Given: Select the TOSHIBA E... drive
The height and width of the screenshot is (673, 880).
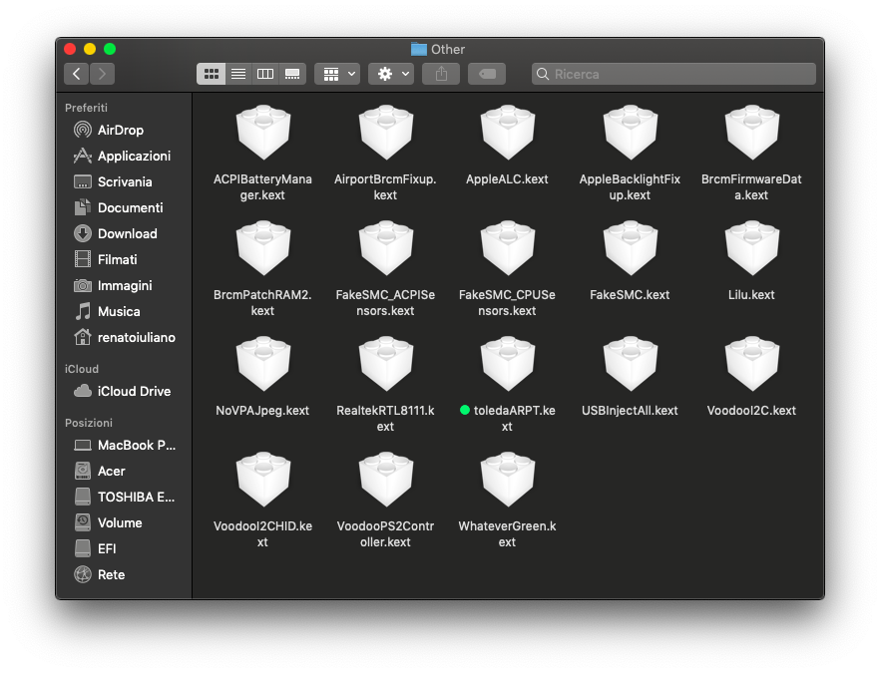Looking at the screenshot, I should point(125,497).
